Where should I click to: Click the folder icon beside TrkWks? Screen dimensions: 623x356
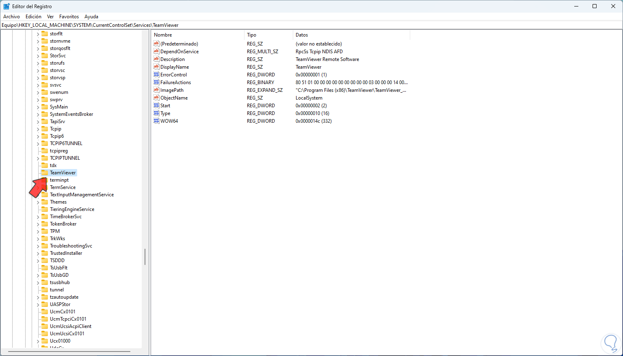pyautogui.click(x=45, y=239)
